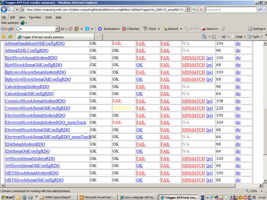The height and width of the screenshot is (200, 267).
Task: Go to Home page icon
Action: click(x=204, y=36)
